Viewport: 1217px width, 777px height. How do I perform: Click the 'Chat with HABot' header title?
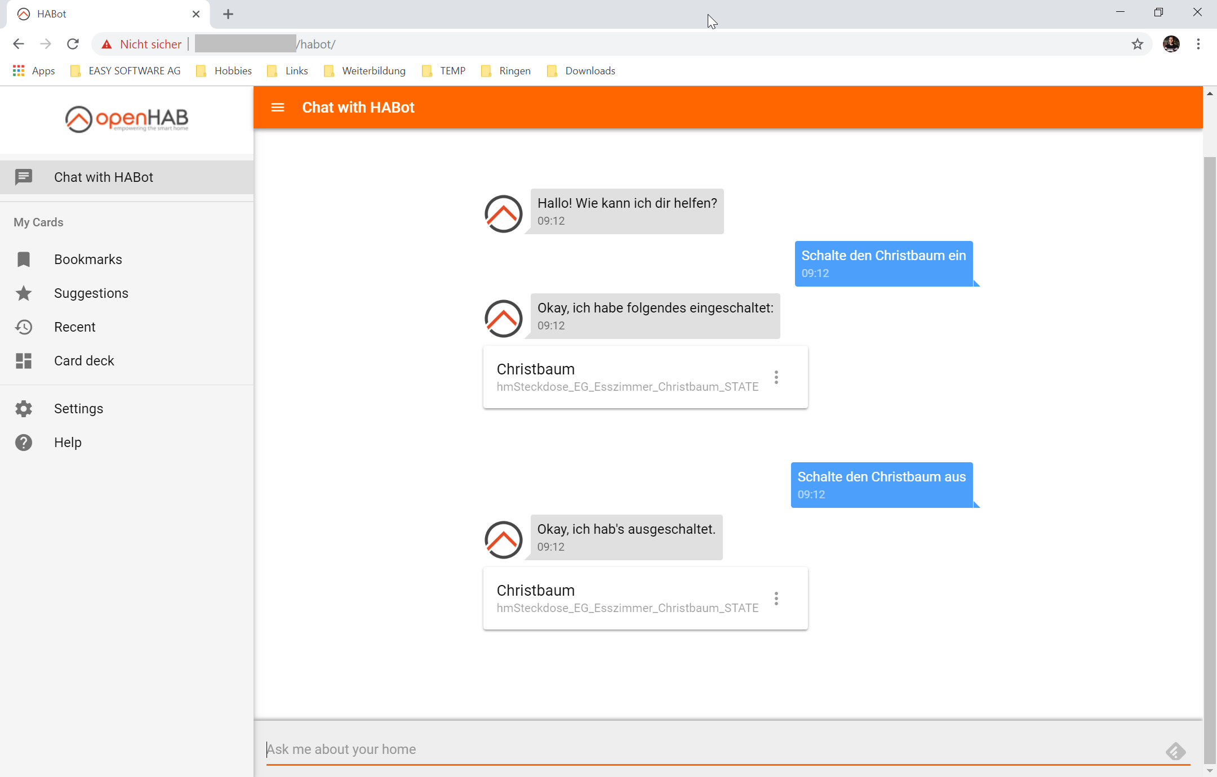[358, 108]
